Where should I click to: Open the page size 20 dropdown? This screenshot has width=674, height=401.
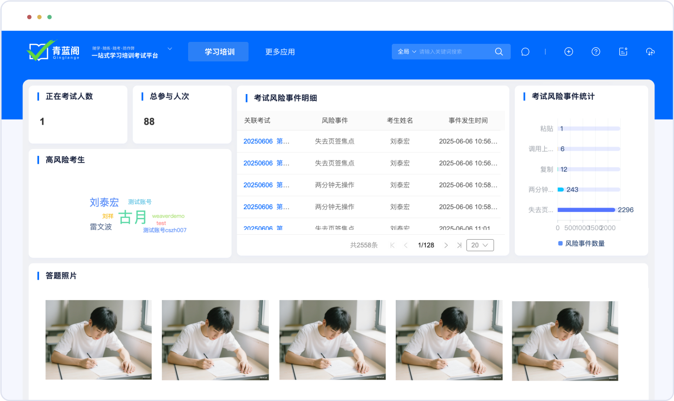pyautogui.click(x=480, y=245)
